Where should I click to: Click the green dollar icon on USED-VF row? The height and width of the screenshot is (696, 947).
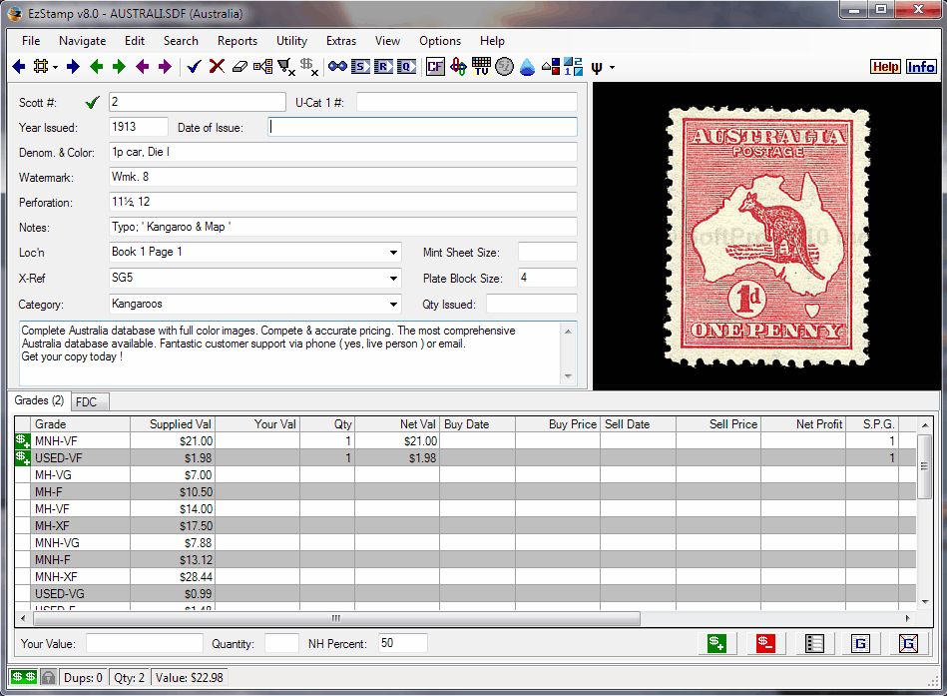click(x=22, y=458)
